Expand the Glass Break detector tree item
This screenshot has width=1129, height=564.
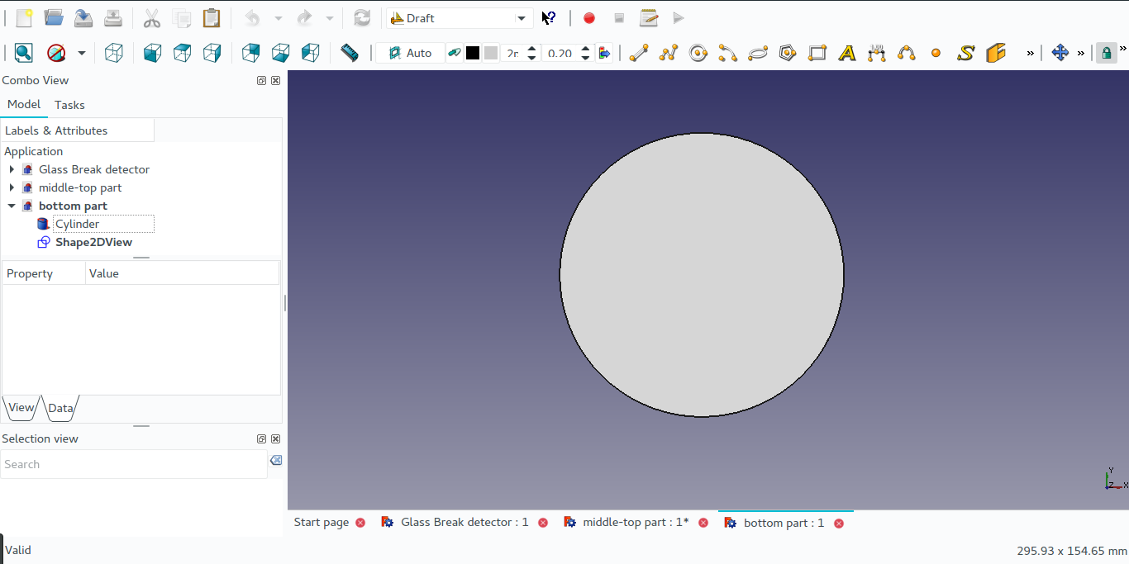click(x=11, y=169)
